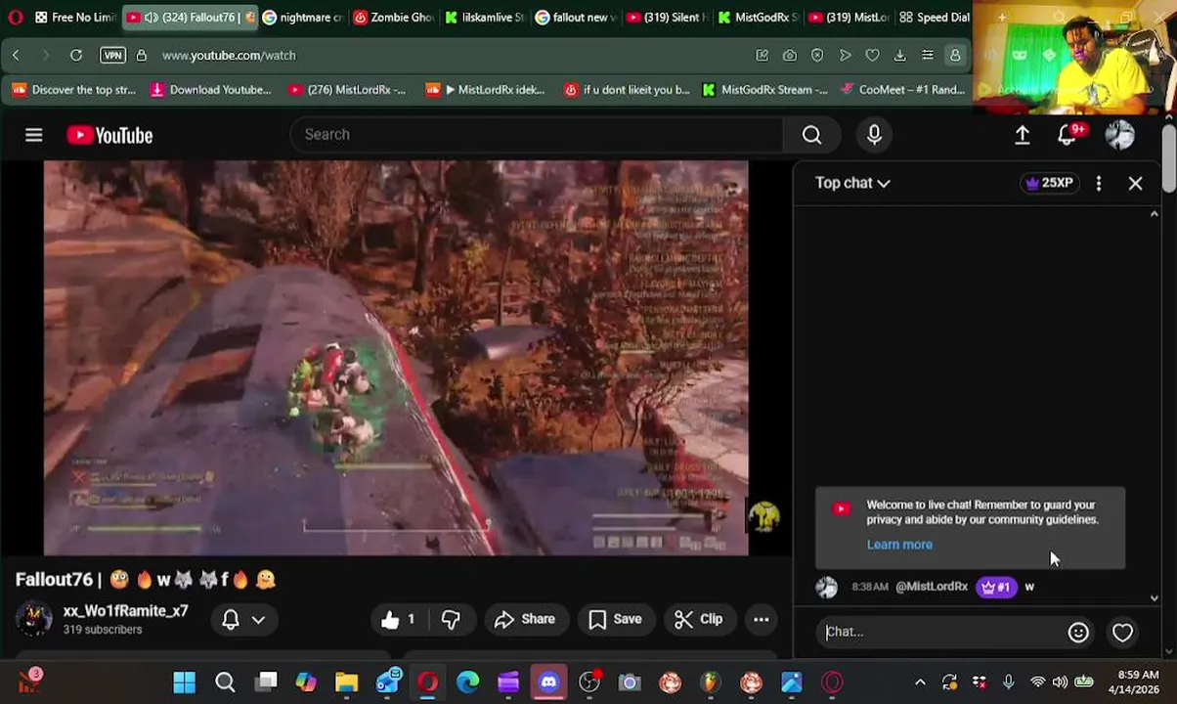Show hidden system tray icons chevron
1177x704 pixels.
[920, 682]
